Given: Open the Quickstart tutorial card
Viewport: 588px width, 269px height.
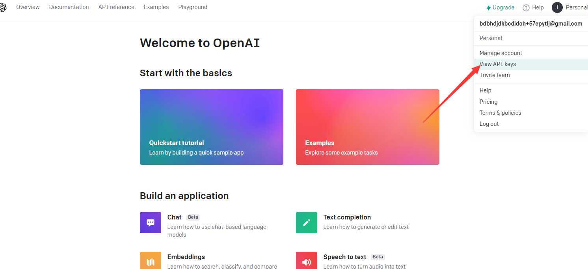Looking at the screenshot, I should tap(212, 127).
